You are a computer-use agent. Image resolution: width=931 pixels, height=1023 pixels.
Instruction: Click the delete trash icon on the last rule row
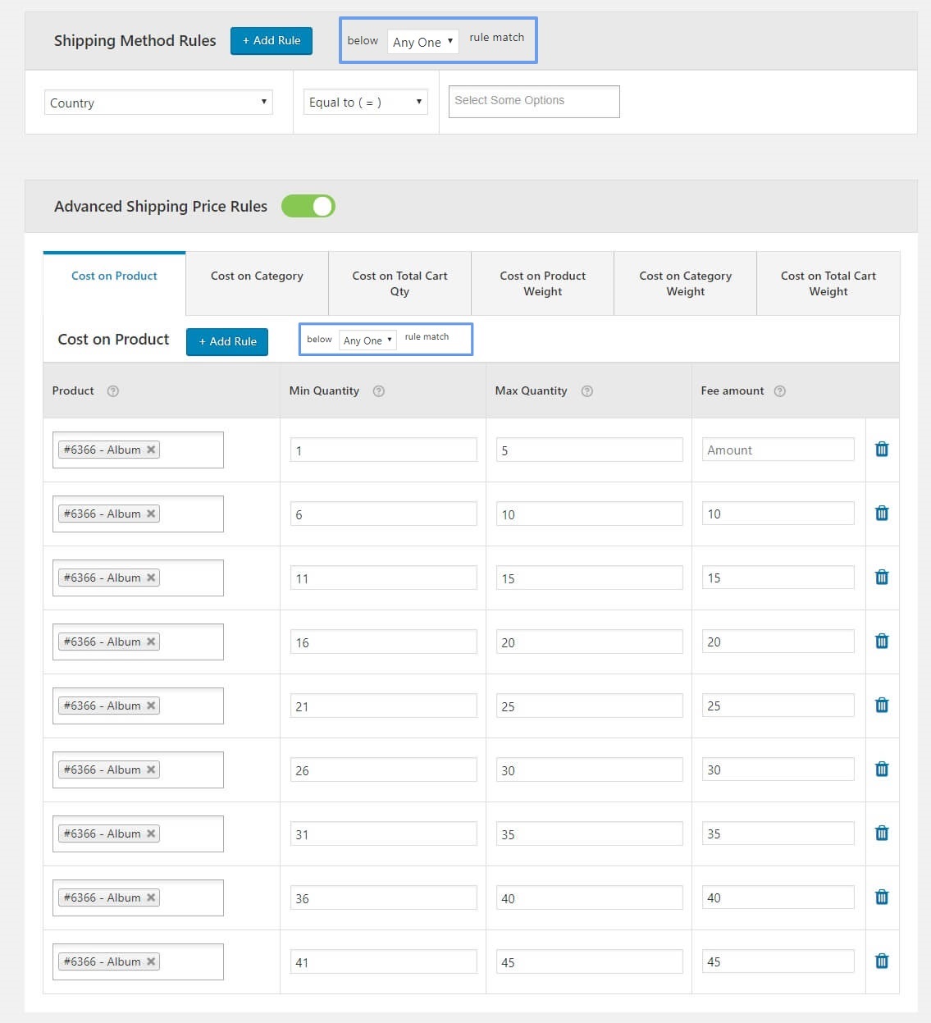pos(881,961)
